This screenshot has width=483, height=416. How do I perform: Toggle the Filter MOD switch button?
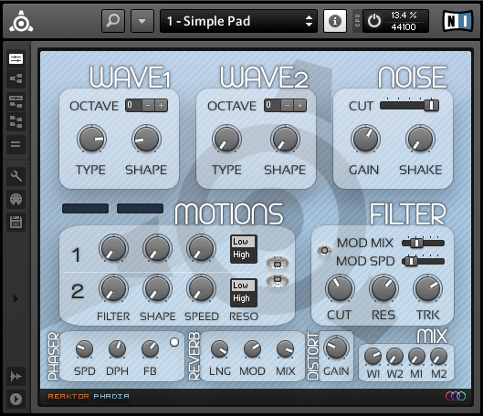tap(324, 251)
